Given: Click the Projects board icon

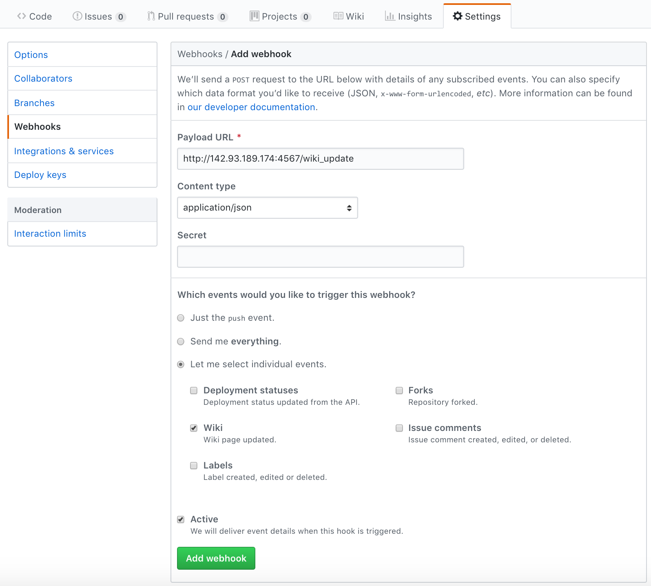Looking at the screenshot, I should 255,16.
